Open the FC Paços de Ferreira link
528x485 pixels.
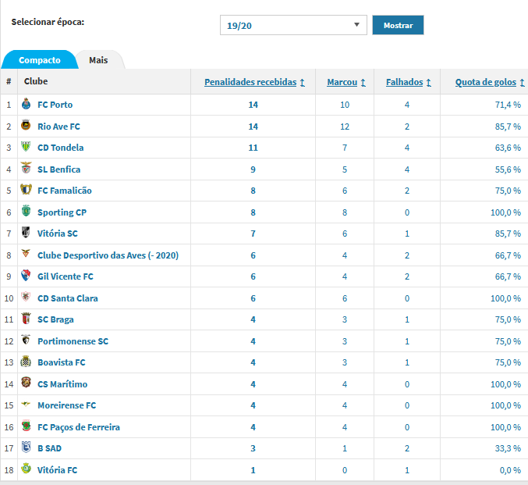[79, 427]
